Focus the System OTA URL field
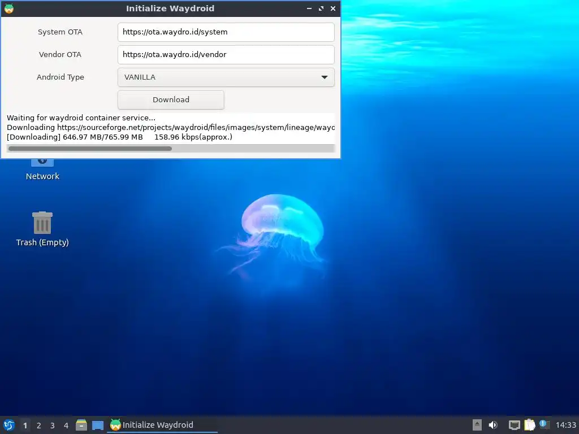Screen dimensions: 579x434 [x=226, y=32]
